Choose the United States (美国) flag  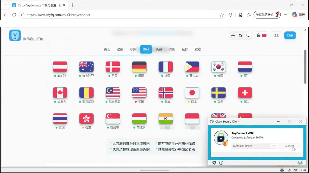pyautogui.click(x=139, y=93)
